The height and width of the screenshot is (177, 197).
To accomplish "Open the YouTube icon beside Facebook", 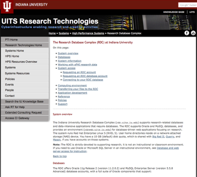I will pos(193,33).
